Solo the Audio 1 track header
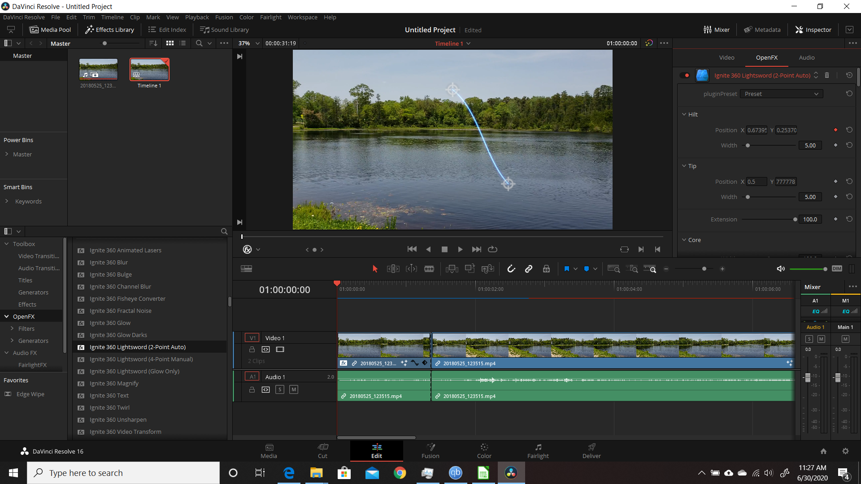Image resolution: width=861 pixels, height=484 pixels. click(x=280, y=389)
